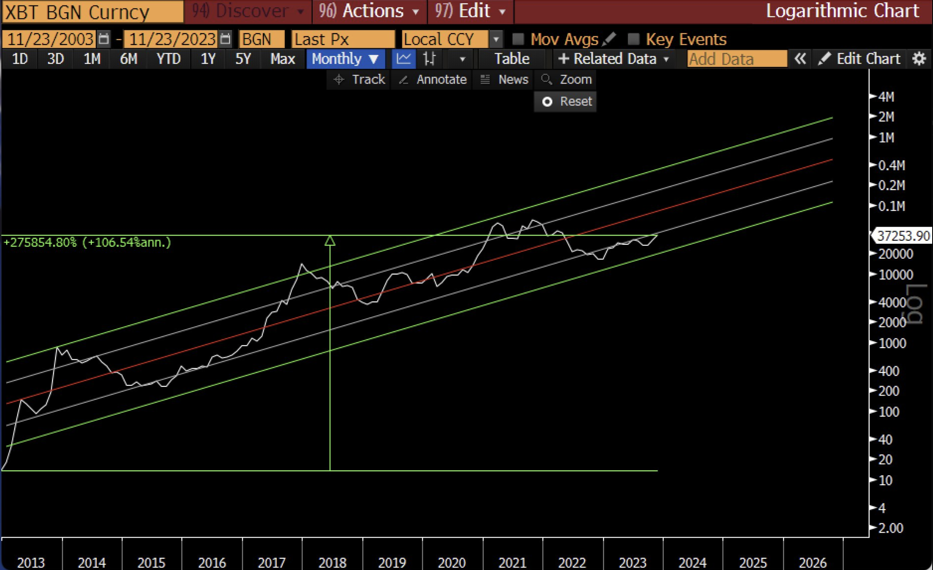Open the start date calendar picker
This screenshot has width=933, height=570.
pyautogui.click(x=104, y=39)
